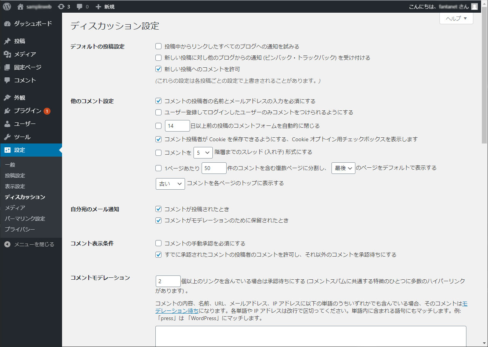Click the デフォルトの投稿設定 section label
The width and height of the screenshot is (488, 347).
[98, 47]
